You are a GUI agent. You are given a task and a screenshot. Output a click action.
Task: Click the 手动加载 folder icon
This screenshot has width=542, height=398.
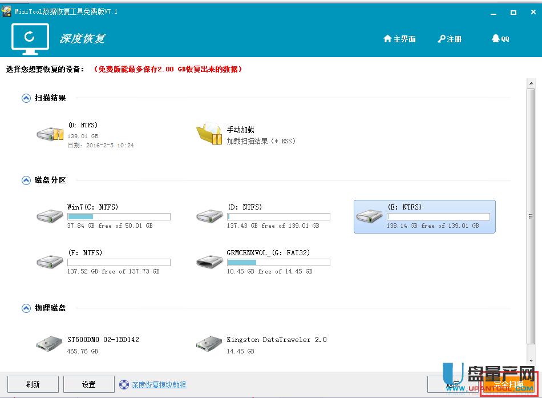coord(209,135)
